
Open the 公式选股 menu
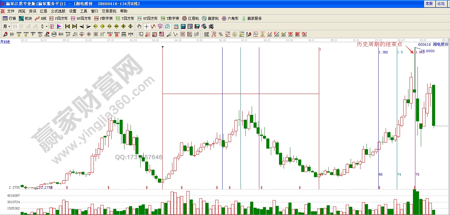(58, 11)
